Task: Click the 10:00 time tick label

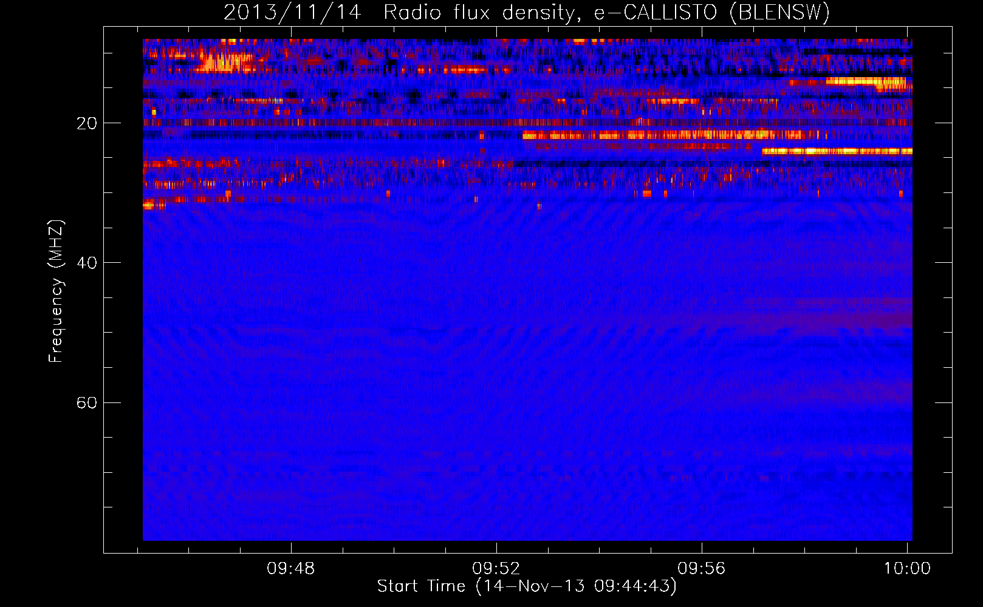Action: click(x=907, y=569)
